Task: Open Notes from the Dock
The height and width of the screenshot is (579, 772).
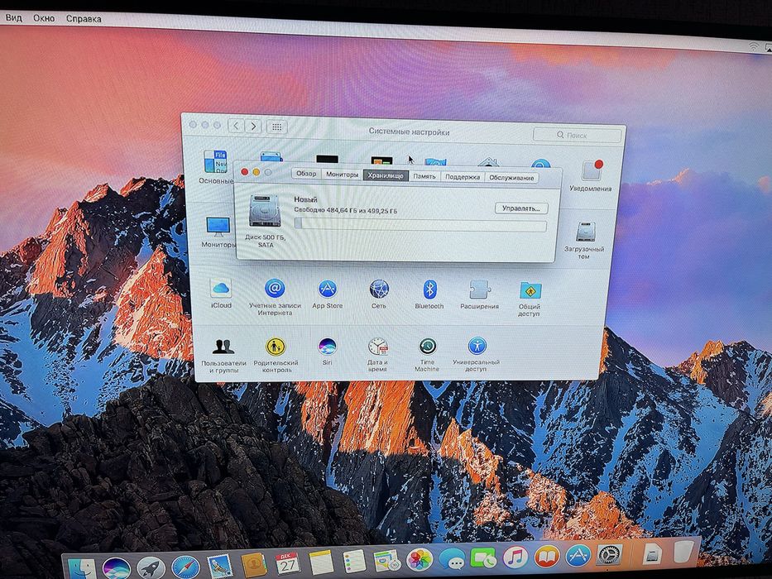Action: click(322, 562)
